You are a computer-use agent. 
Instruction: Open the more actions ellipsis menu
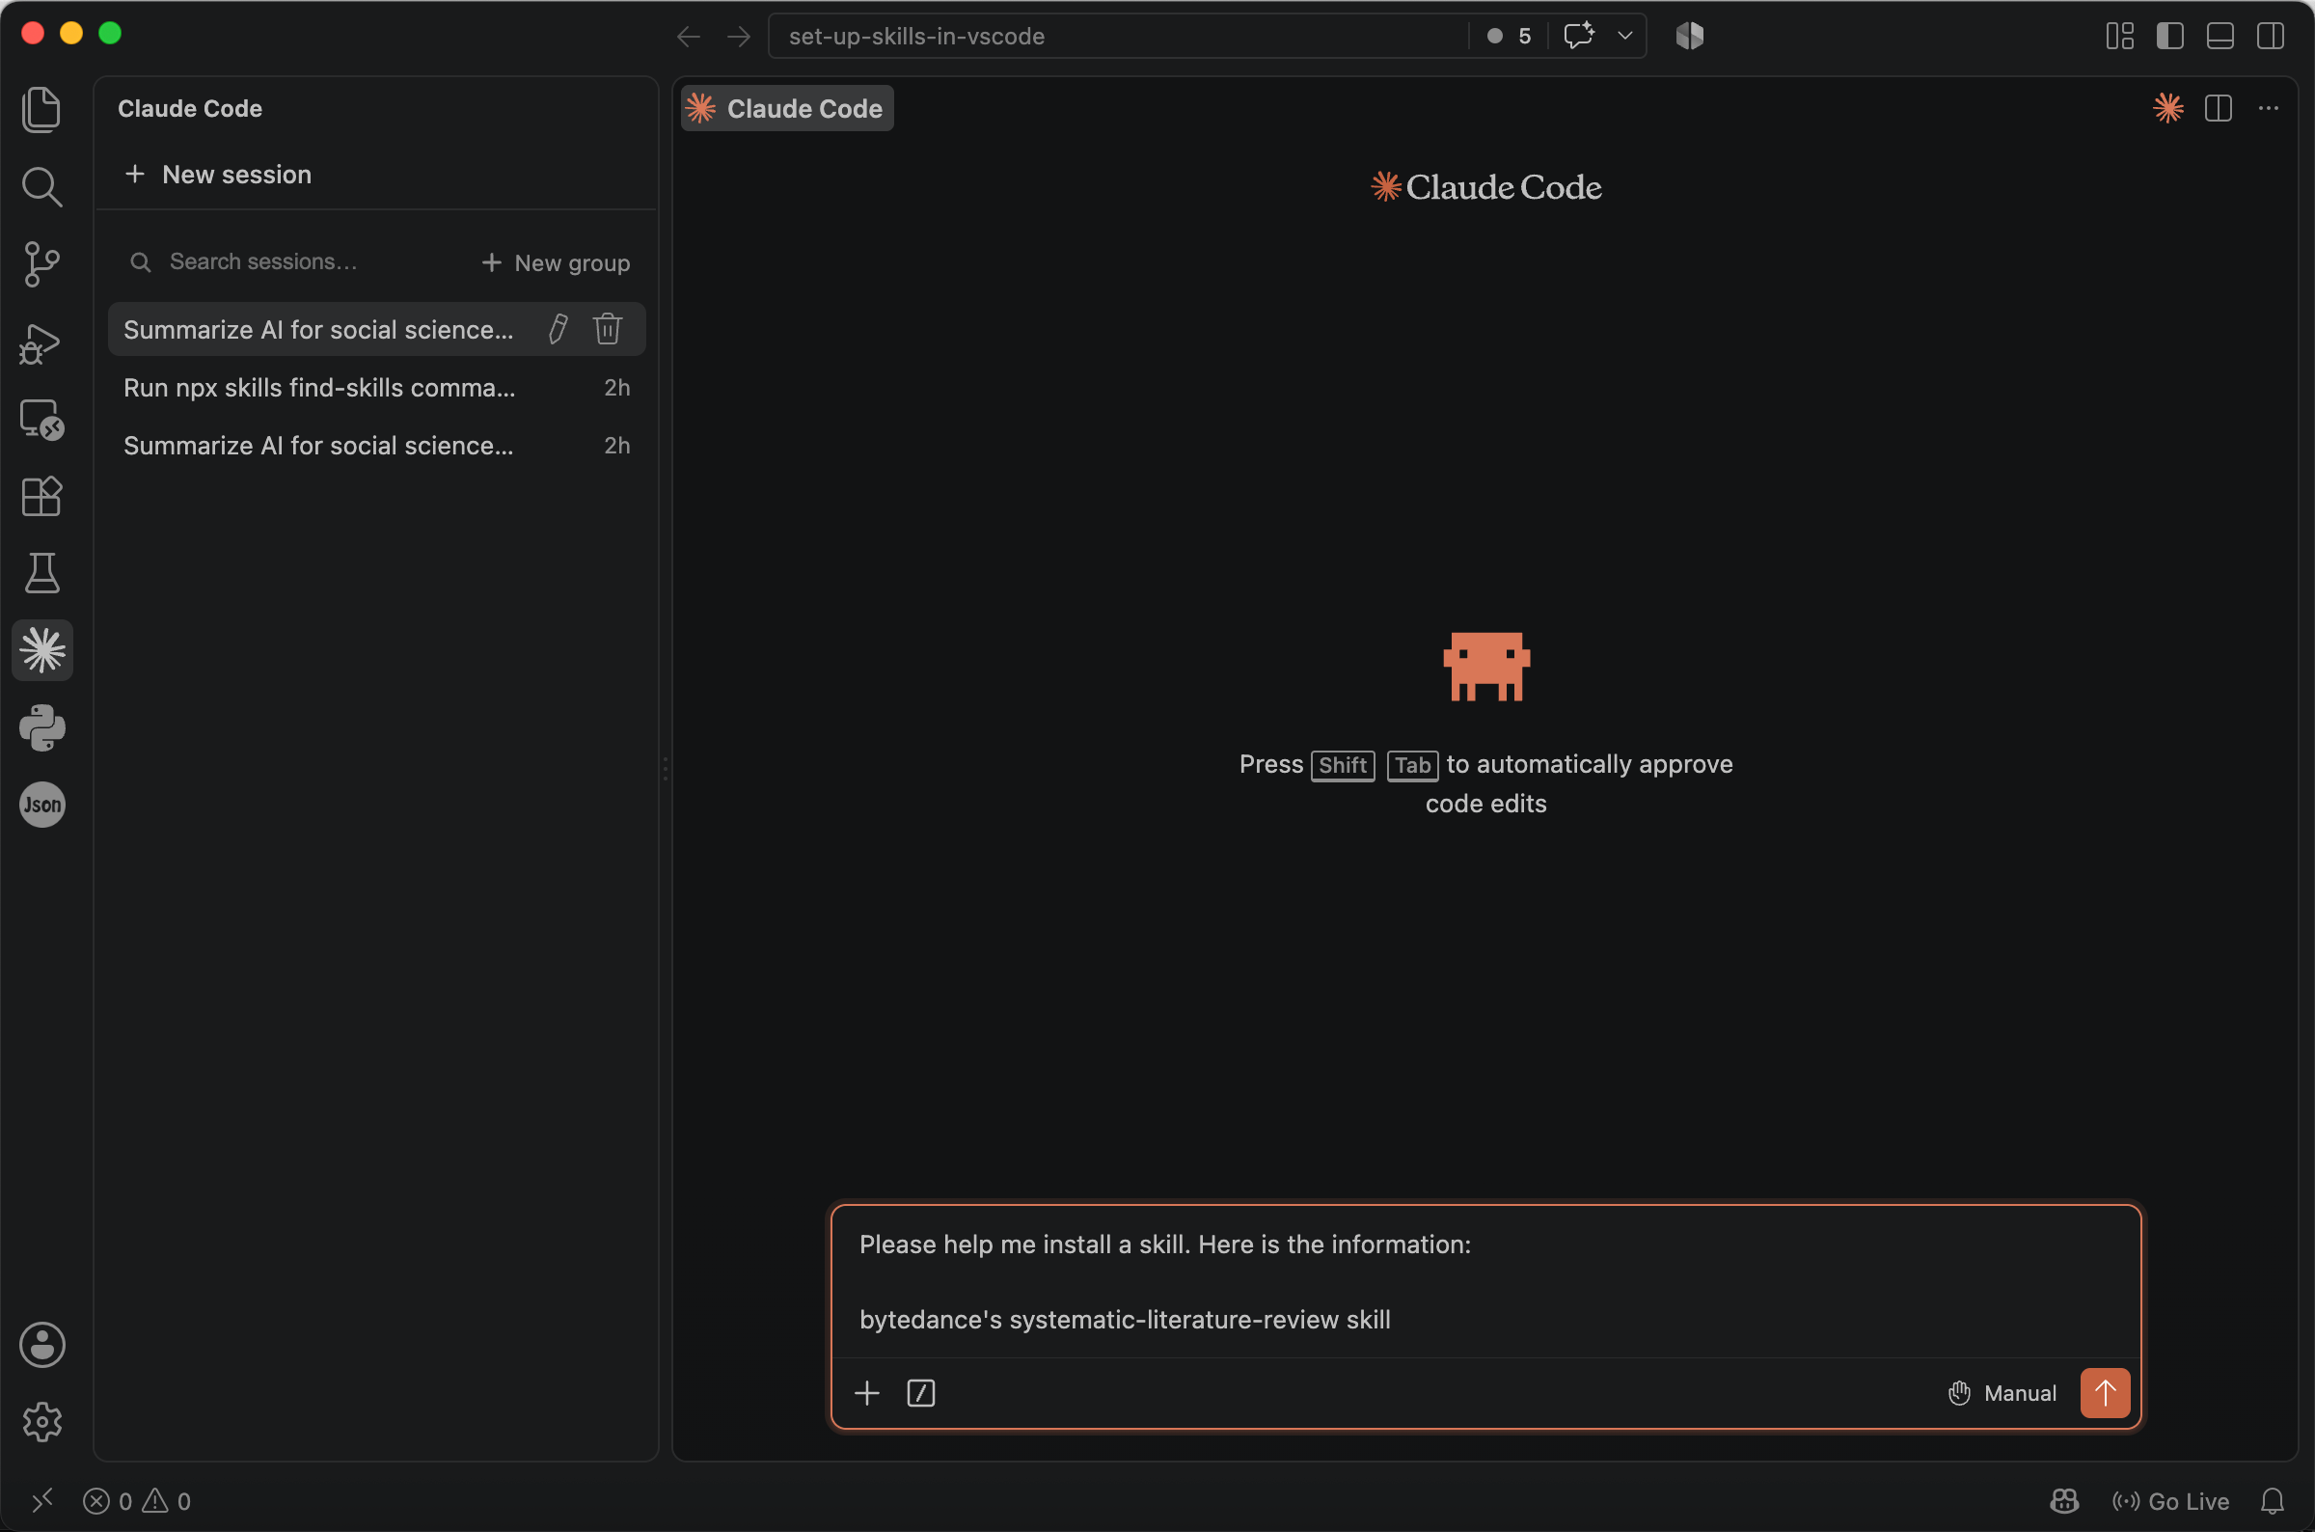pyautogui.click(x=2268, y=108)
